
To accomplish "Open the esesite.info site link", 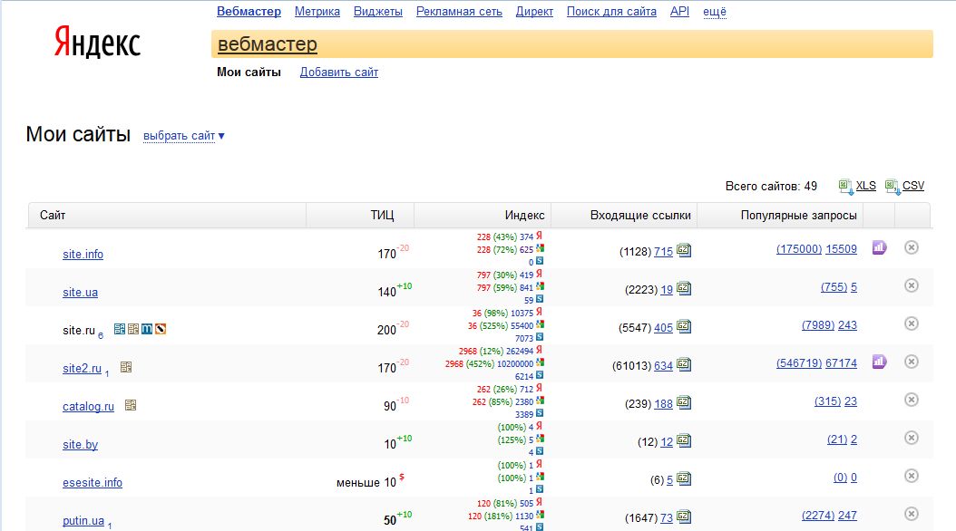I will 93,482.
